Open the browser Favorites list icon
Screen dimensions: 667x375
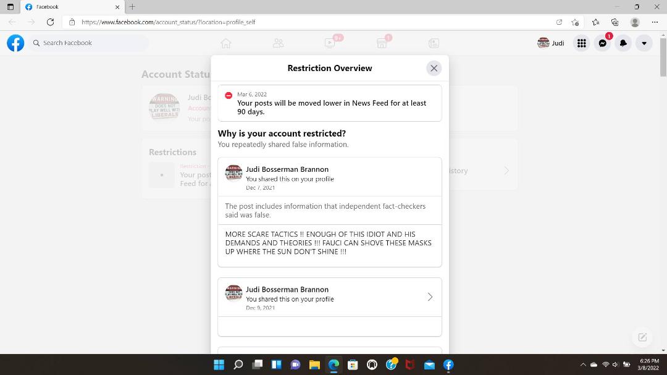[595, 22]
